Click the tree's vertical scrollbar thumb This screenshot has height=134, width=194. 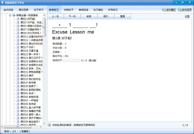point(44,27)
